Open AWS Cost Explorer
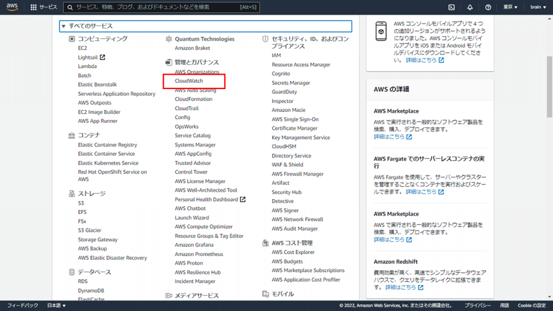 293,252
